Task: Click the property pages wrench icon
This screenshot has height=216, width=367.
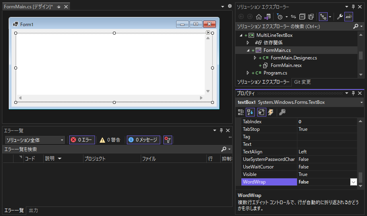Action: click(x=282, y=112)
